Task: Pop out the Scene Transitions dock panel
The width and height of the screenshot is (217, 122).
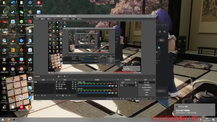Action: coord(136,80)
